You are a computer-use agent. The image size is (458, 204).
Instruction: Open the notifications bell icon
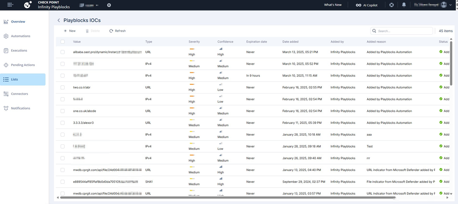click(x=404, y=5)
